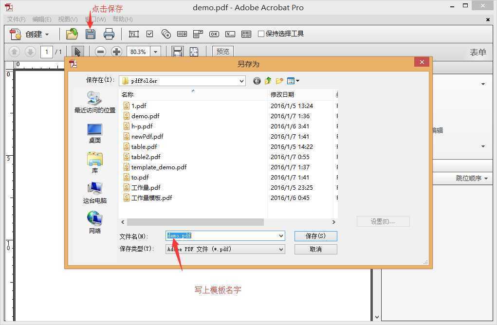Go to previous page arrow

(x=14, y=52)
